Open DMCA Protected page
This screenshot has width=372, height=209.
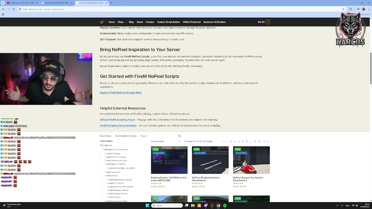192,22
